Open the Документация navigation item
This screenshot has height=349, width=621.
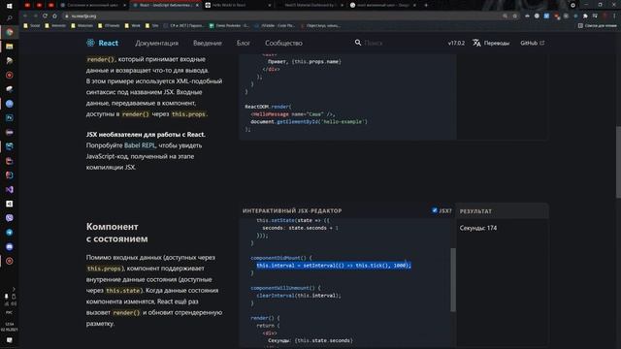(x=156, y=43)
